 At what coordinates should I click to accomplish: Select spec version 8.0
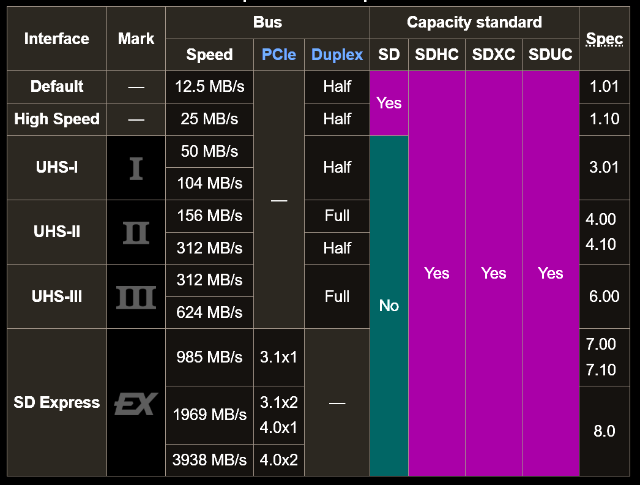604,431
